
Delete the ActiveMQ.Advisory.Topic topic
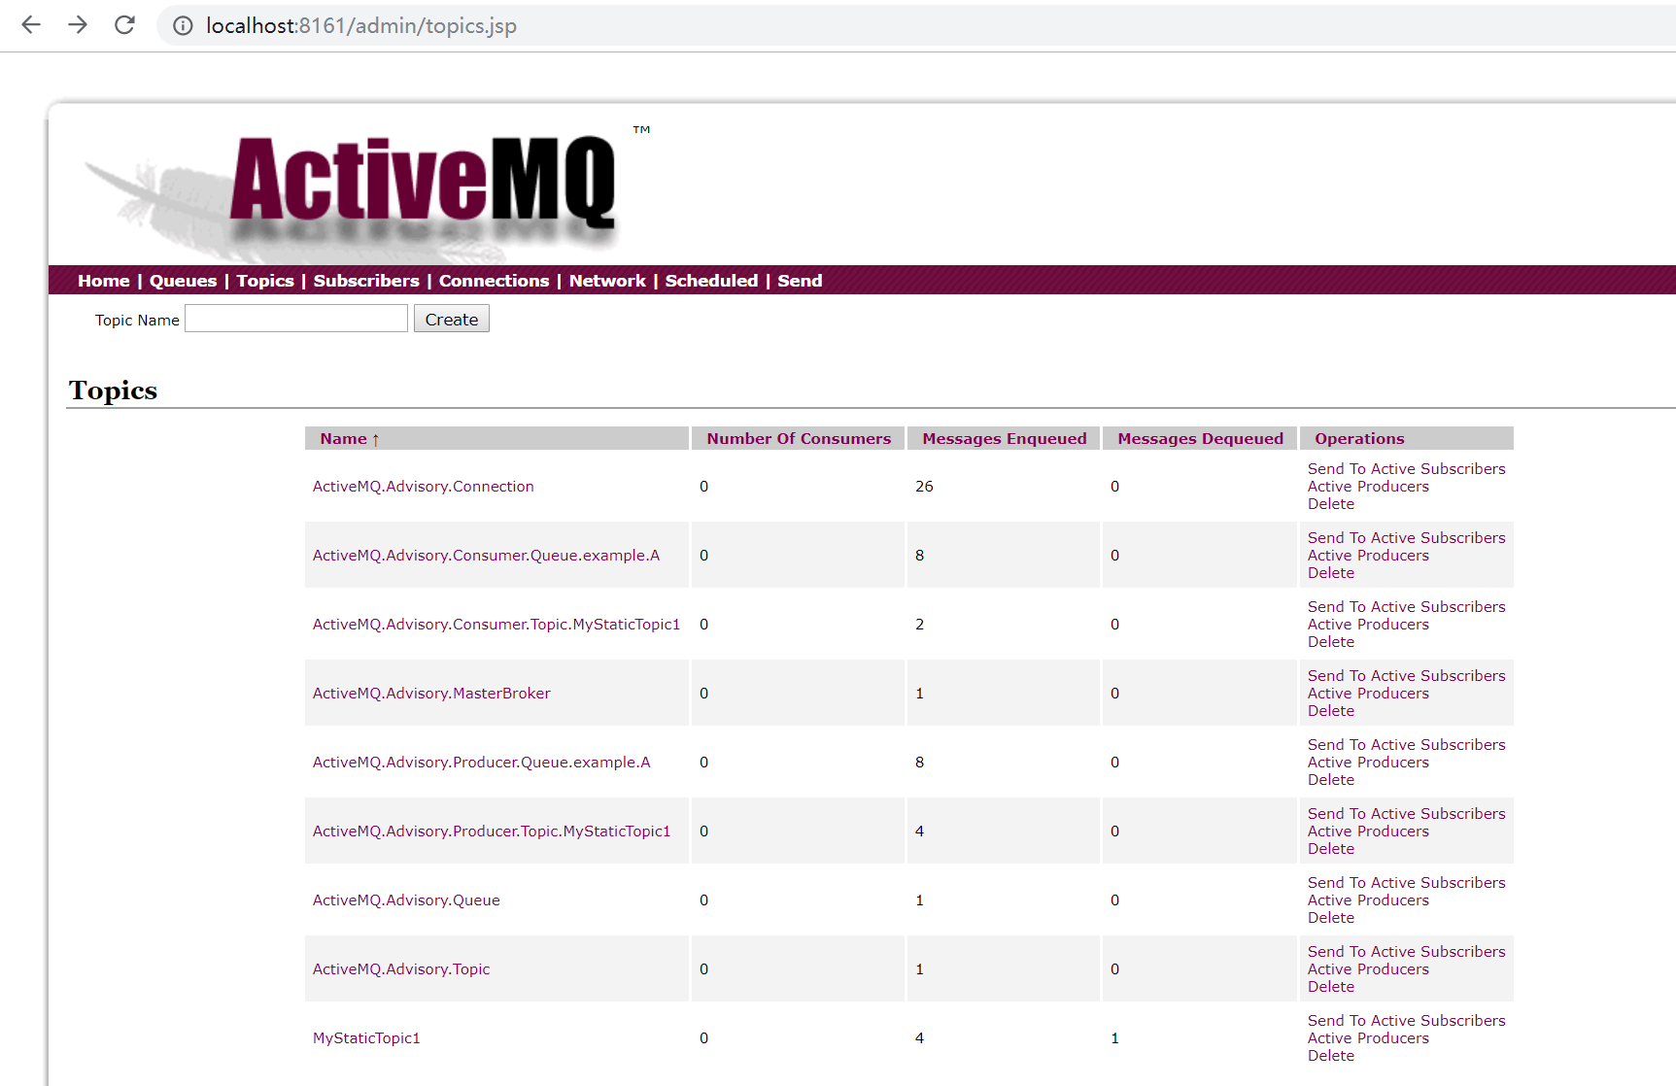(x=1331, y=987)
